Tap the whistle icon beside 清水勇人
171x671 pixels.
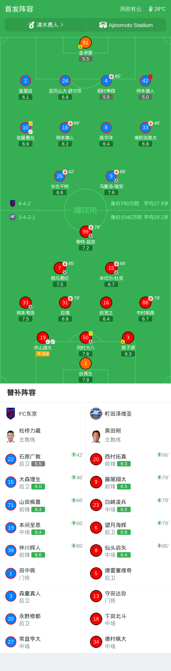point(31,25)
